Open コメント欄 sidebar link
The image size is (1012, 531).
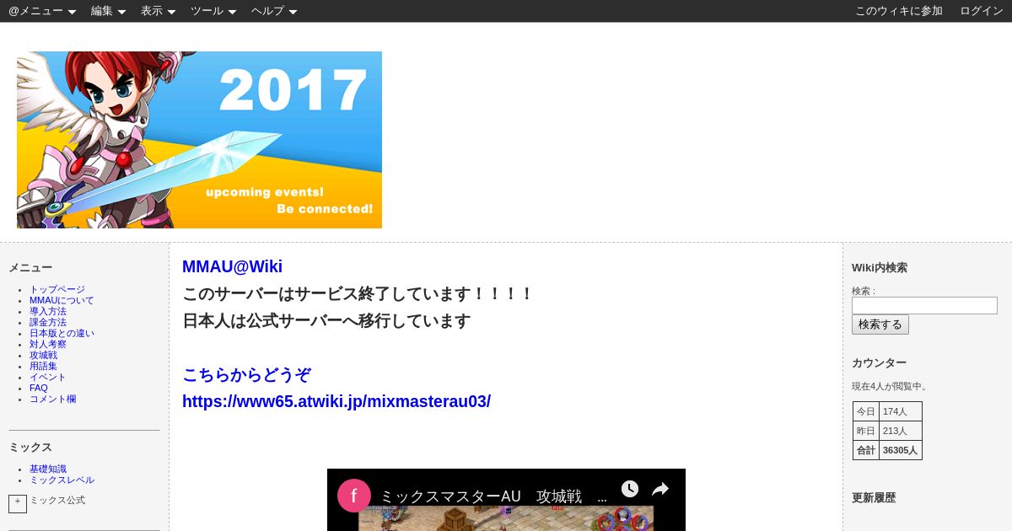point(52,399)
